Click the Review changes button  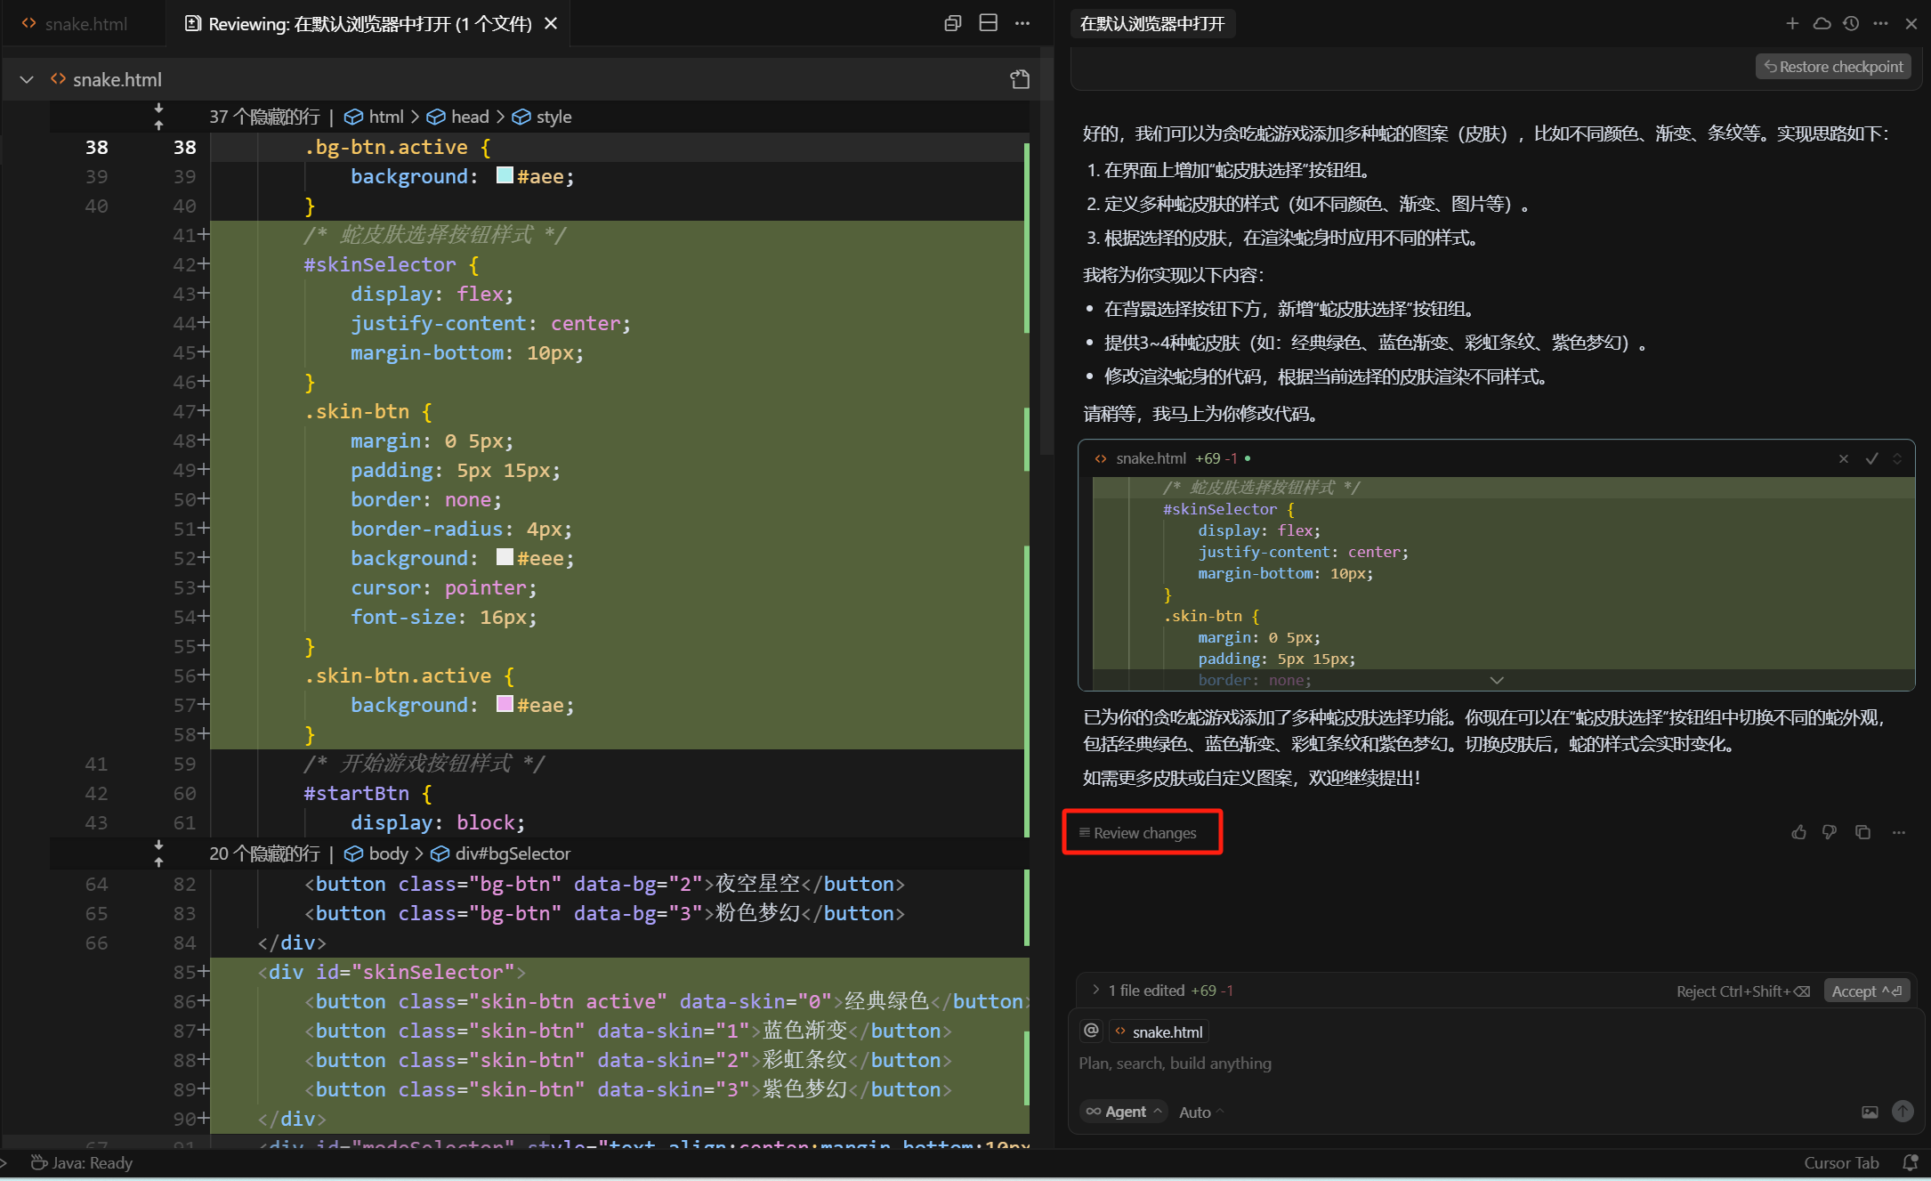pyautogui.click(x=1143, y=832)
